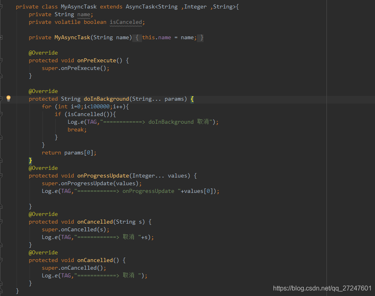
Task: Collapse the onPreExecute method fold marker
Action: (x=1, y=61)
